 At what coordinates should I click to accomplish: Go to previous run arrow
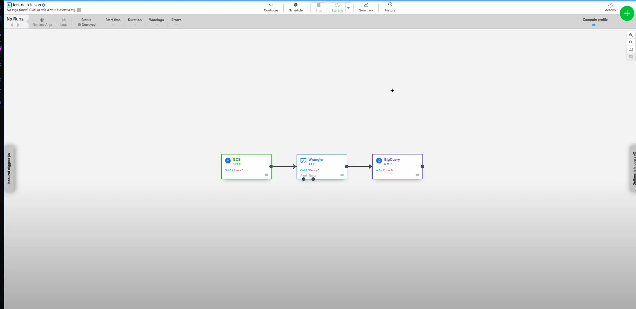click(12, 25)
